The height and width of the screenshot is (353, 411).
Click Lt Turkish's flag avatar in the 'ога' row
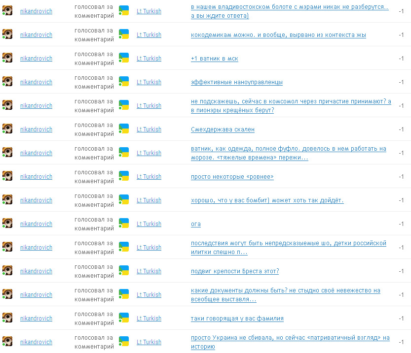(124, 224)
